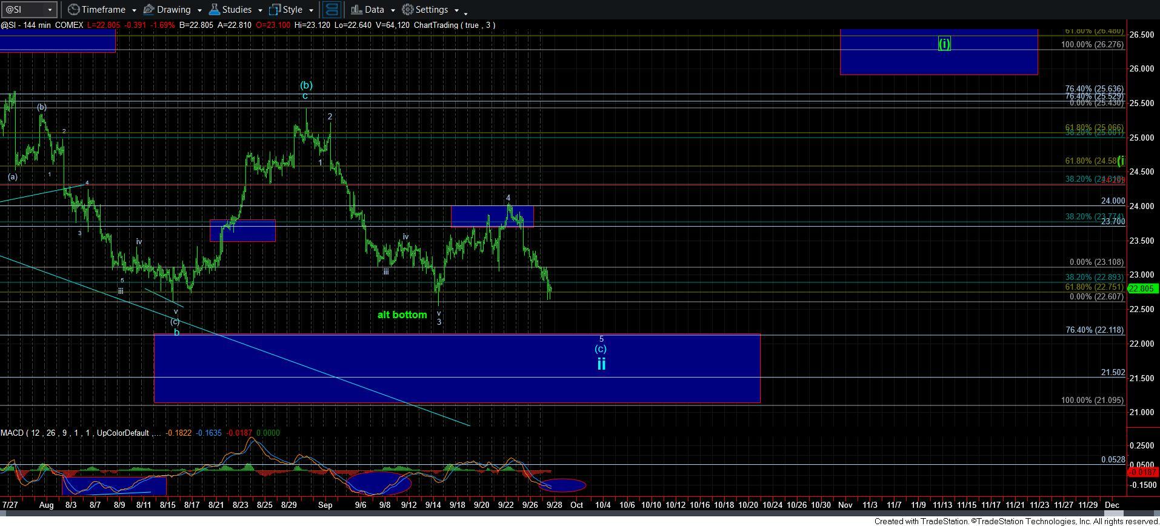
Task: Expand the Studies dropdown arrow
Action: [x=259, y=10]
